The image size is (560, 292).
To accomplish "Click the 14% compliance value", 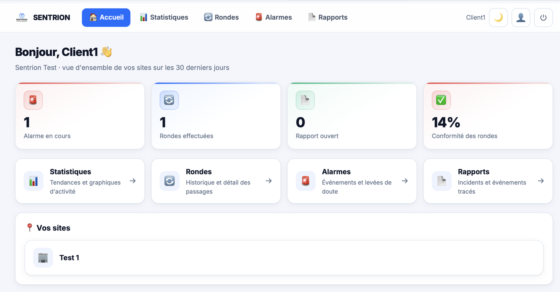I will click(x=446, y=122).
